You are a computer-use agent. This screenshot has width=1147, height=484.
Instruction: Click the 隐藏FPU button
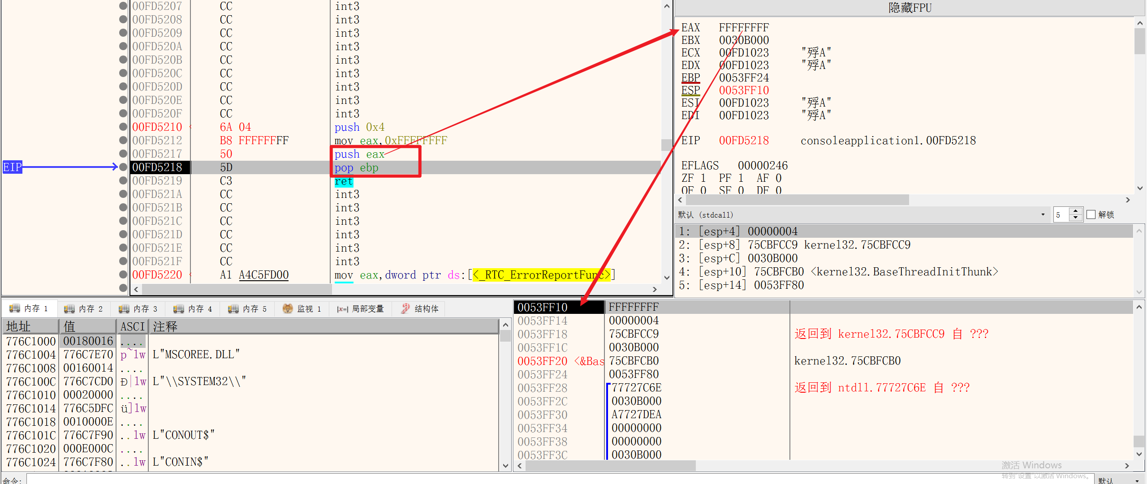pyautogui.click(x=910, y=8)
